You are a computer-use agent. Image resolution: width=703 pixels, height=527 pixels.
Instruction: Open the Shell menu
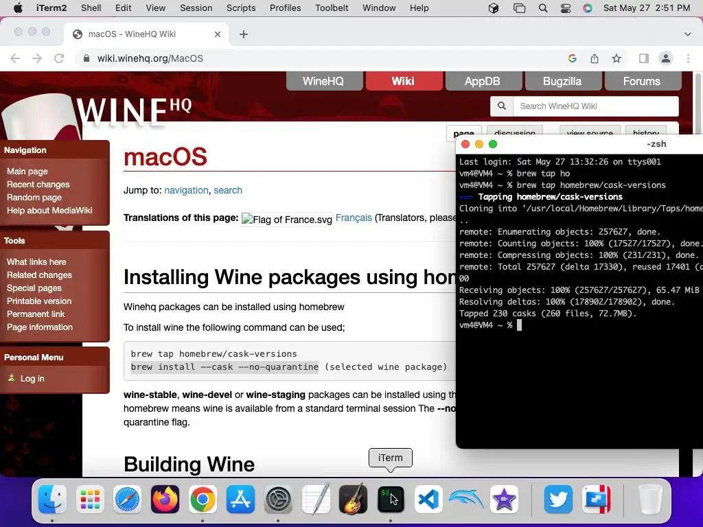(91, 8)
